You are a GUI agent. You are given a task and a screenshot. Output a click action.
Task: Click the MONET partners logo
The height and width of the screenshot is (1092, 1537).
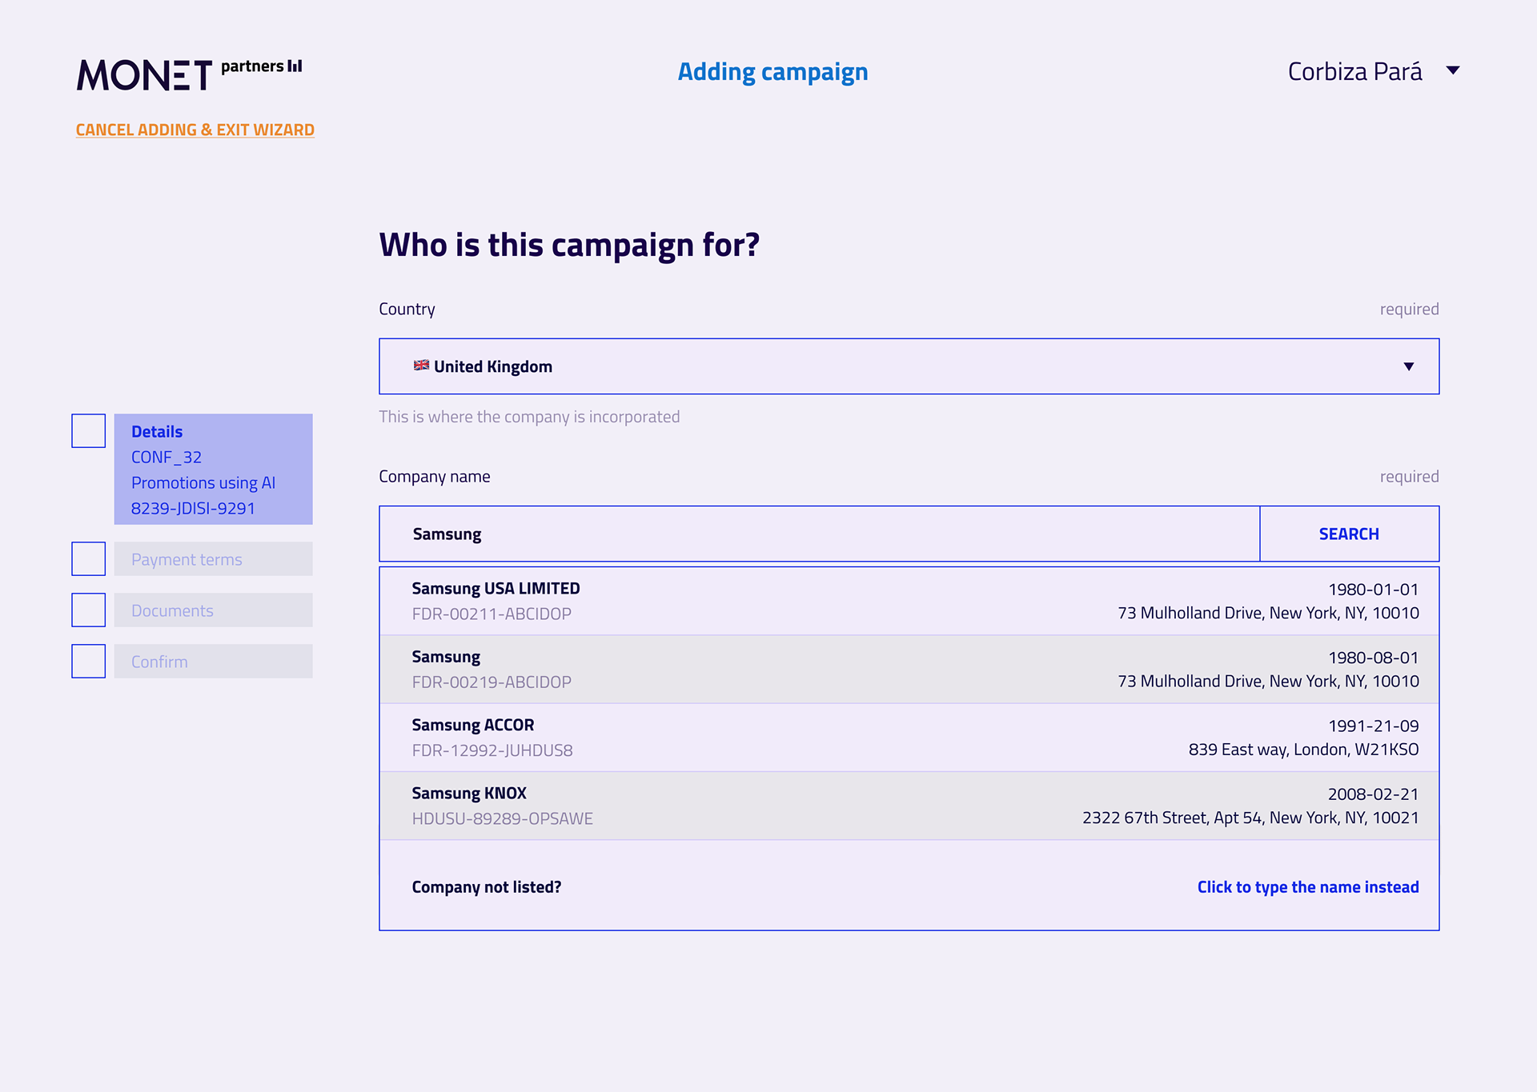[189, 74]
